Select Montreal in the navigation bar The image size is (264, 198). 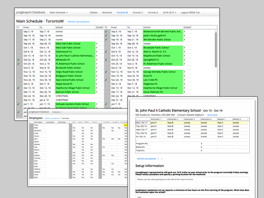107,12
